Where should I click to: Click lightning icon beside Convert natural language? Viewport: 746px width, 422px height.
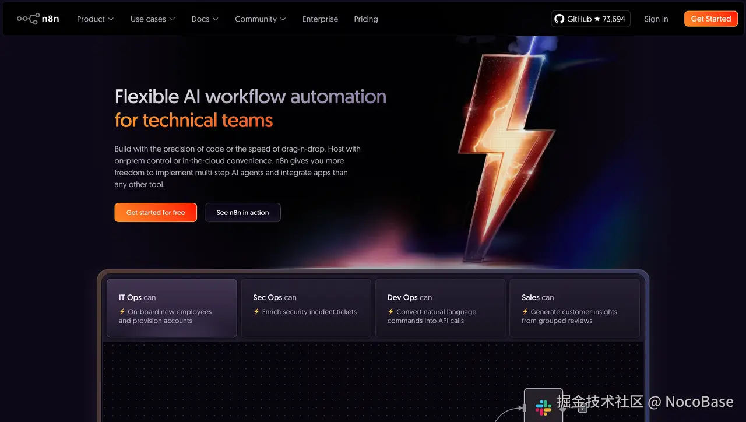(390, 312)
